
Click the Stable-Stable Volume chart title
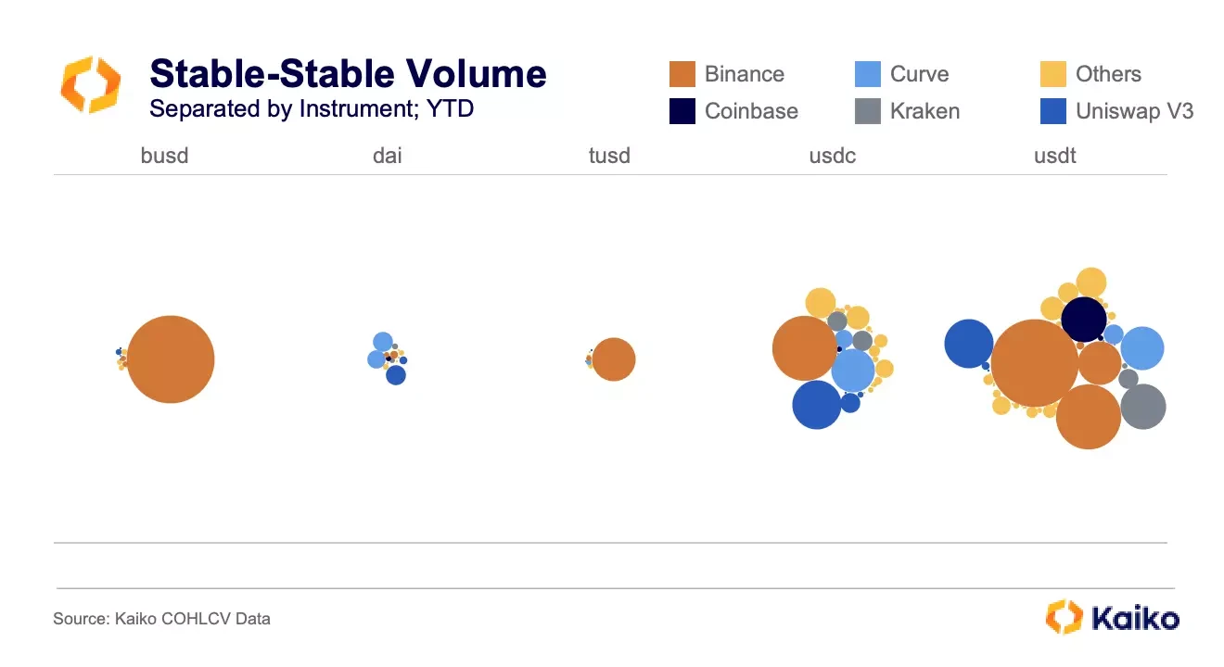pyautogui.click(x=348, y=74)
